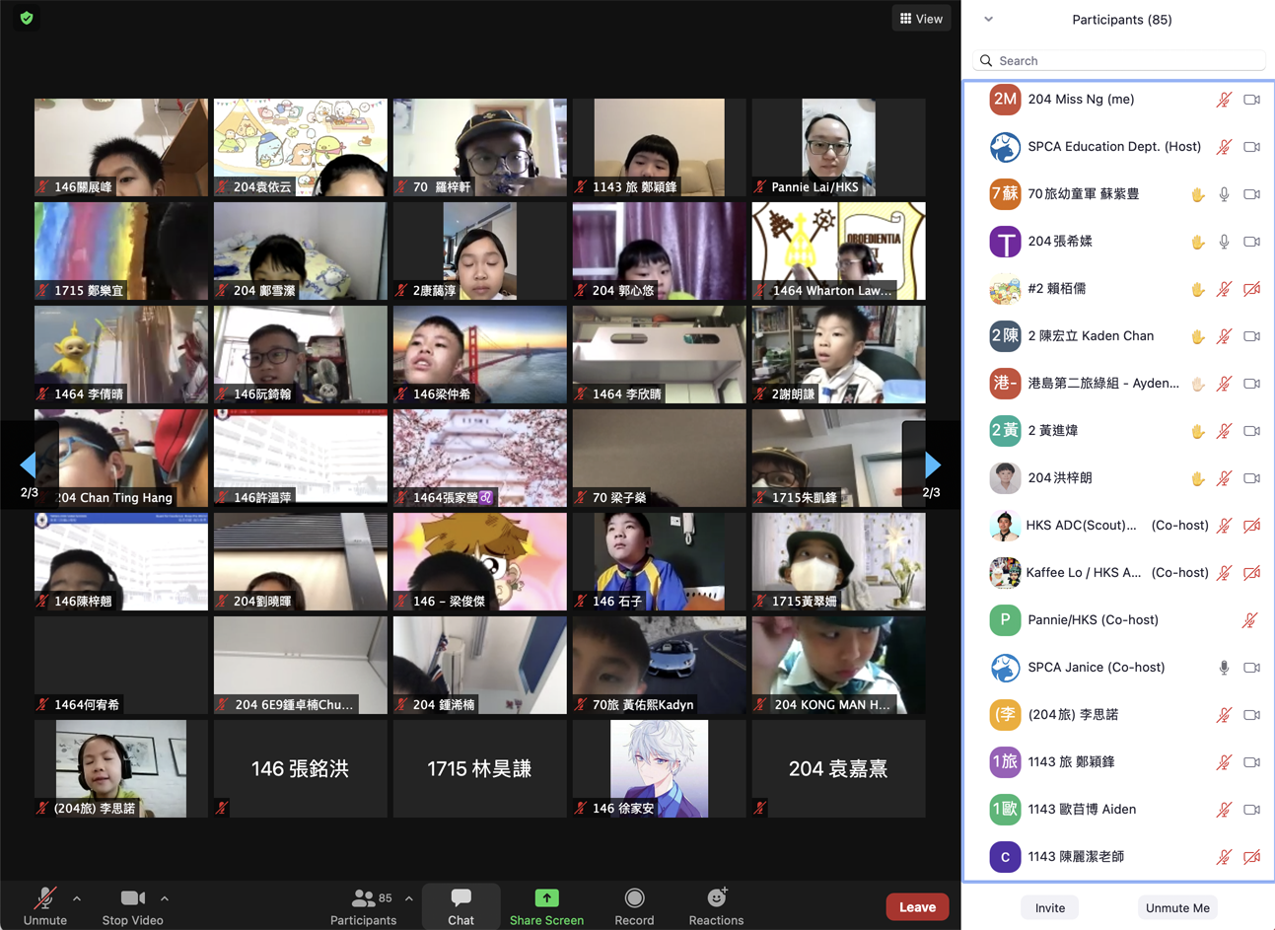The height and width of the screenshot is (930, 1275).
Task: Click the participant Search field
Action: (x=1121, y=61)
